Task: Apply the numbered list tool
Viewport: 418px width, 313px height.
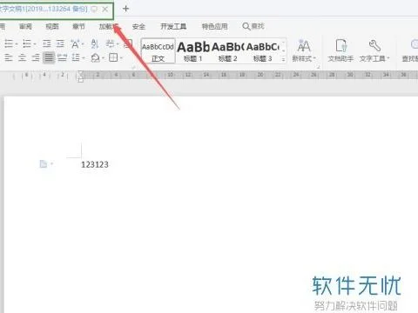Action: point(27,44)
